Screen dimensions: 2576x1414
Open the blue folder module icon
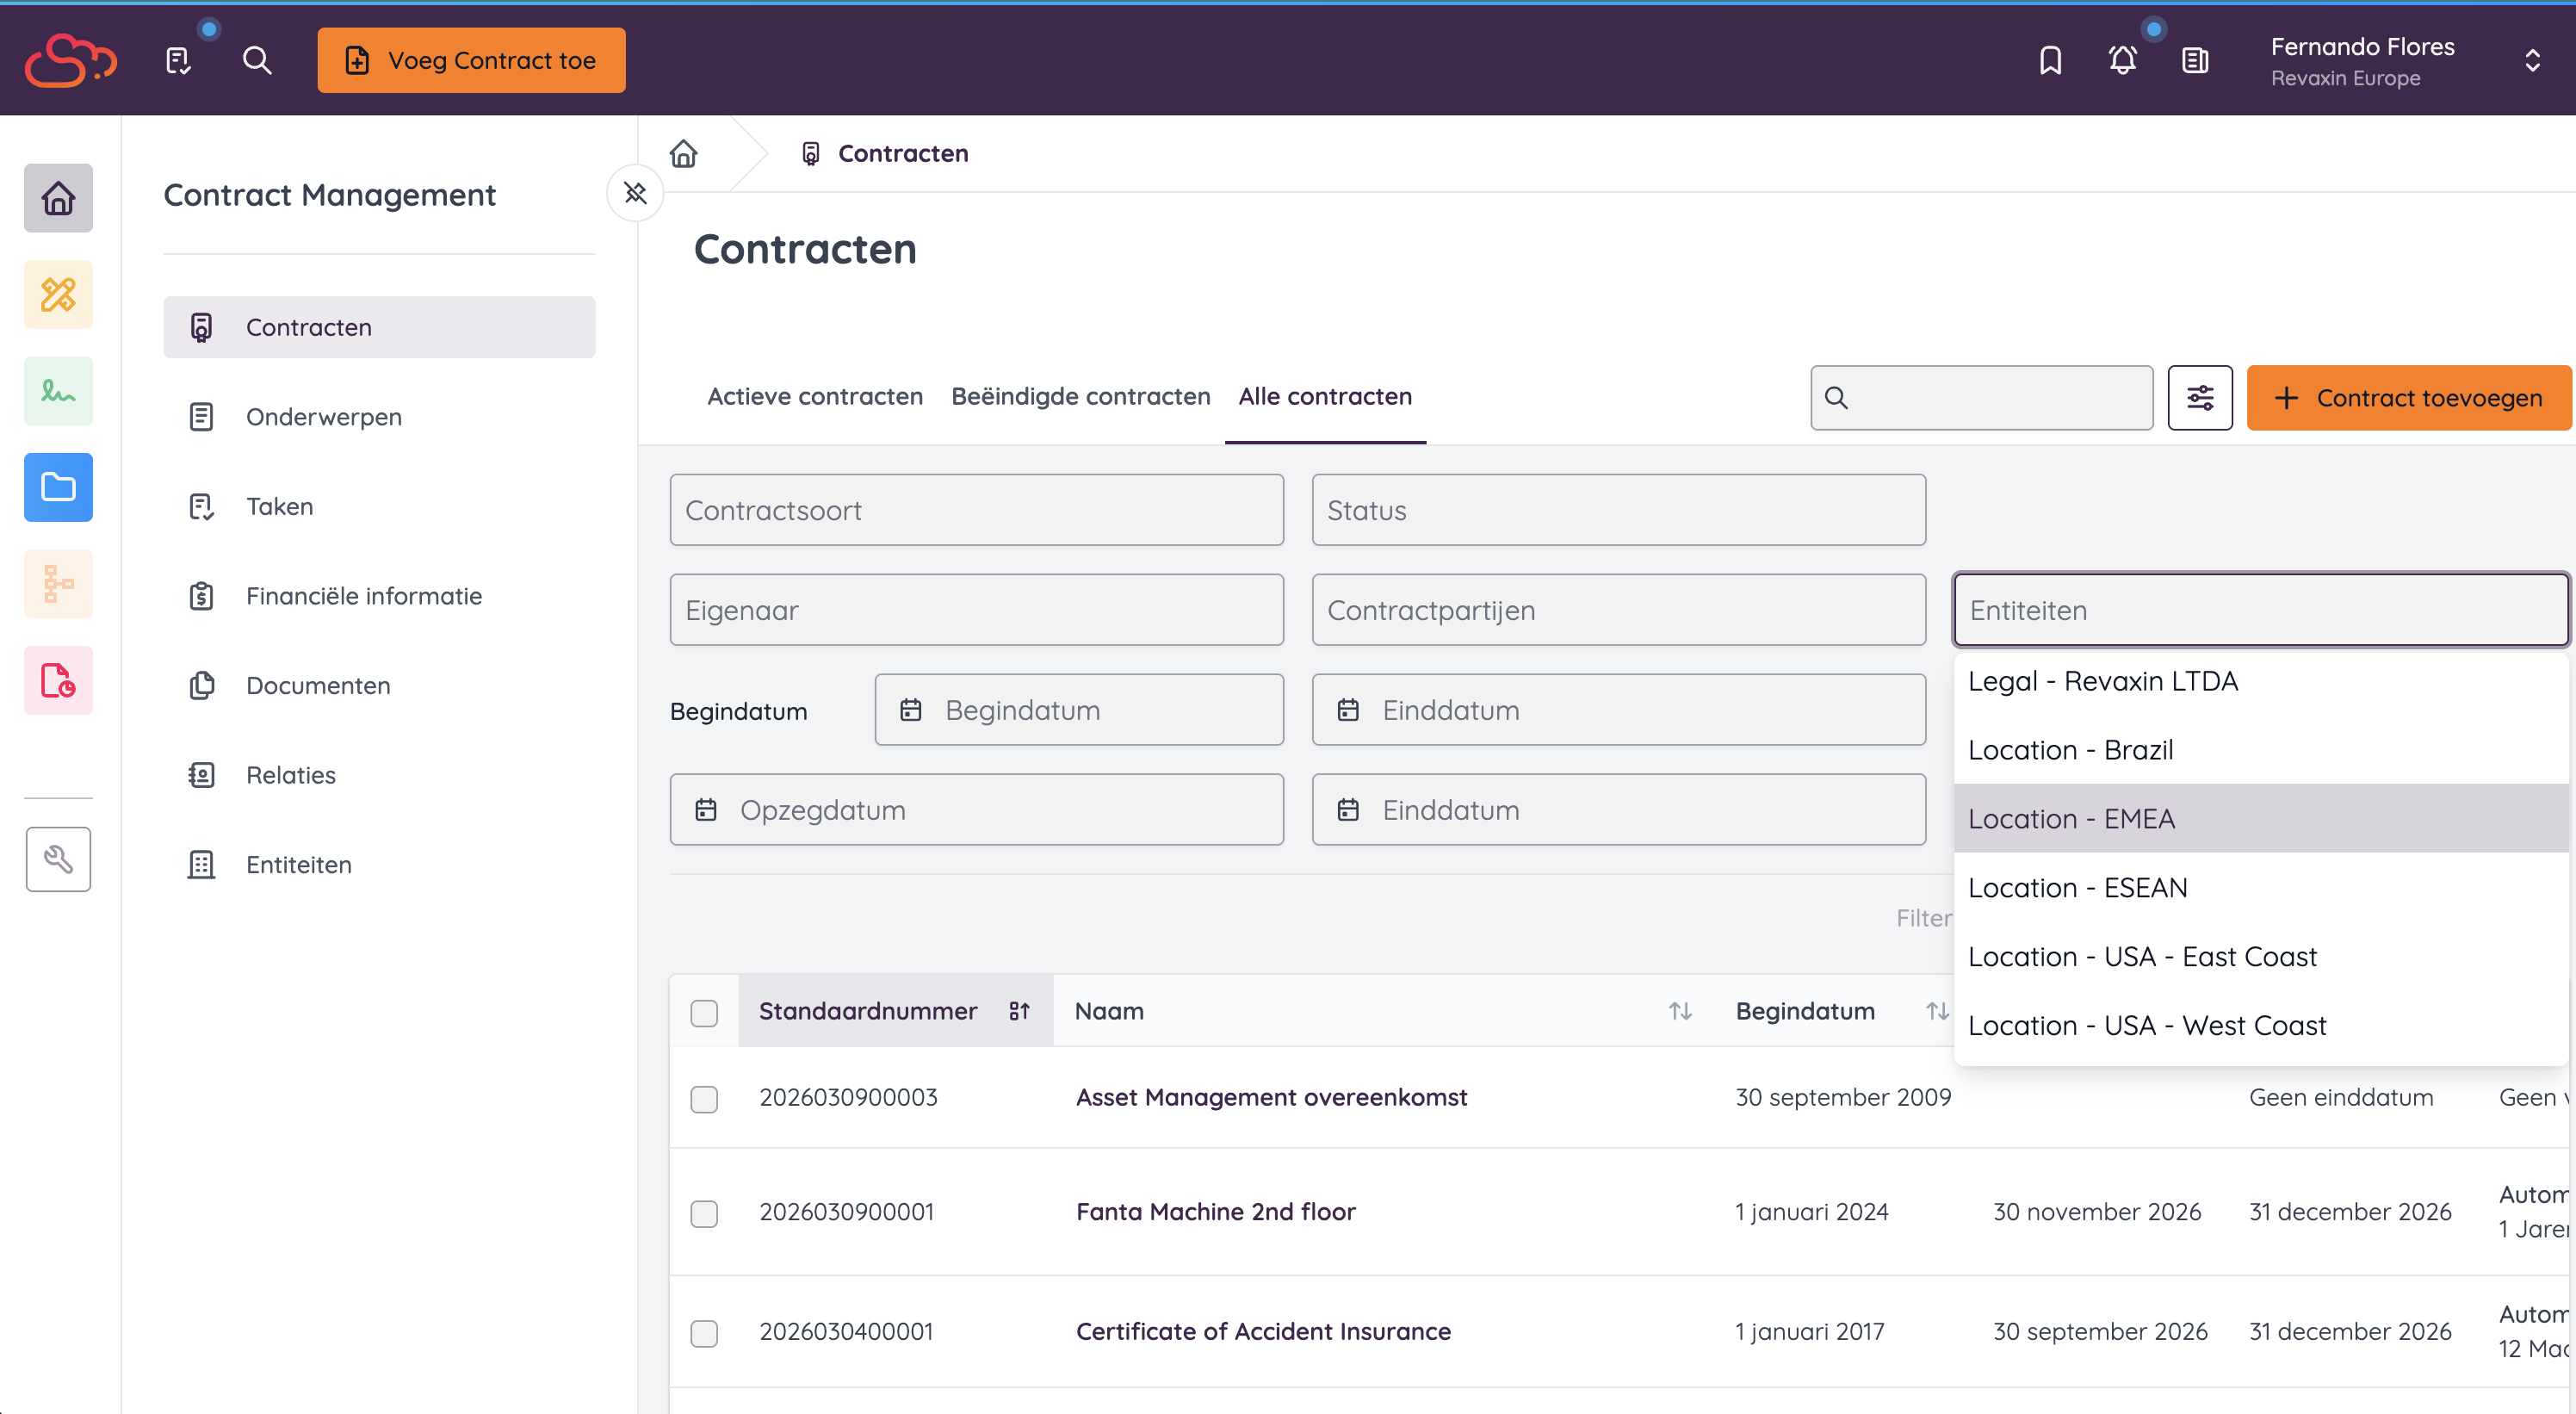pos(58,487)
